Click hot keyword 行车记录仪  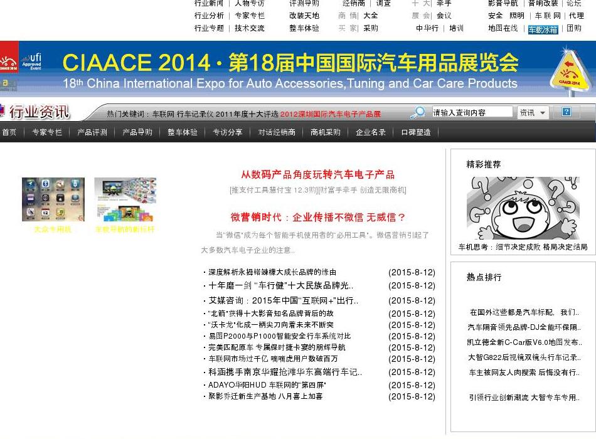tap(195, 114)
